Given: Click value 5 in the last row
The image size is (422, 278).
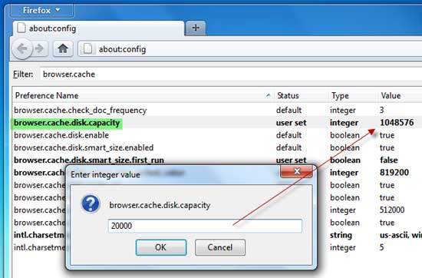Looking at the screenshot, I should click(x=381, y=247).
